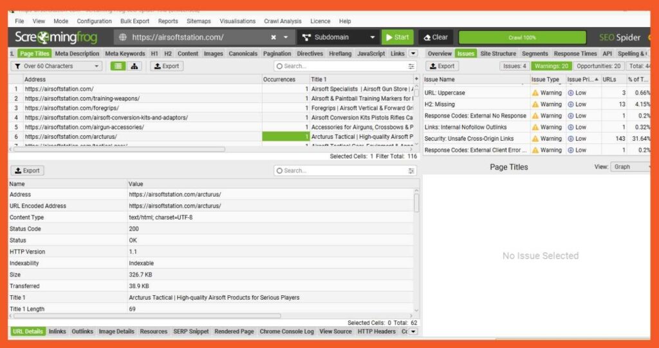Select the airsoftstation.com/foregrips/ row
Screen dimensions: 659x348
click(212, 108)
